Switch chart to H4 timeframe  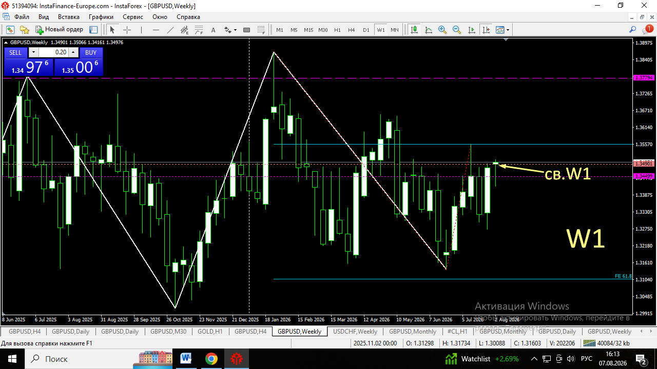coord(352,30)
